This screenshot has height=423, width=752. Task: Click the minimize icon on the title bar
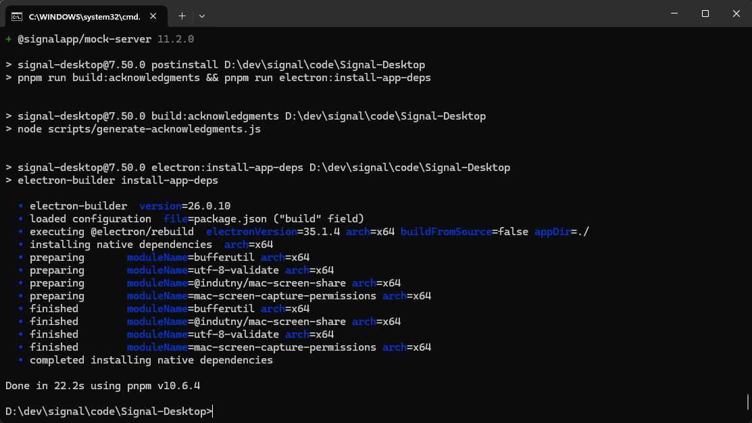(x=674, y=13)
